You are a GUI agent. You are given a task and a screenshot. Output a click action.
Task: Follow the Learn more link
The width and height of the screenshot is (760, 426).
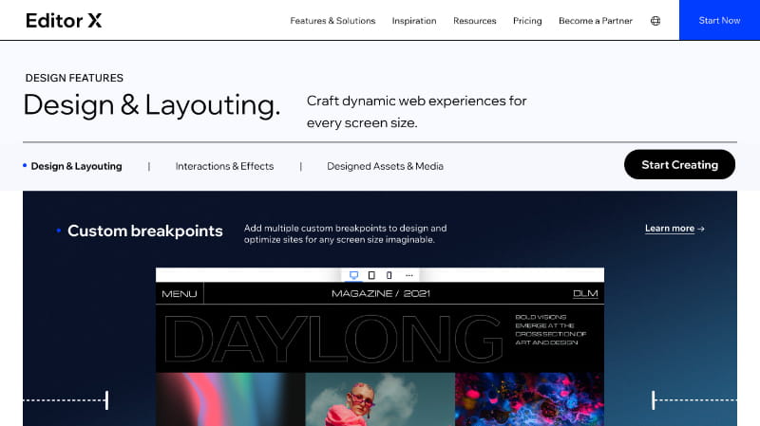(674, 229)
